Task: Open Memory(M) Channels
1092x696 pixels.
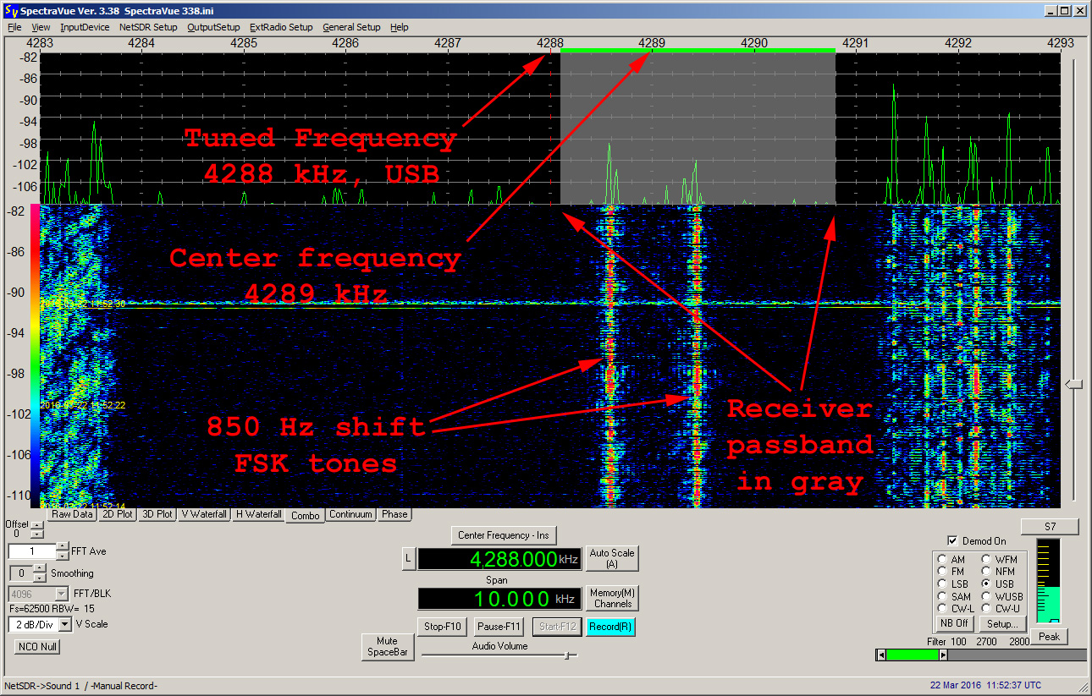Action: (x=612, y=598)
